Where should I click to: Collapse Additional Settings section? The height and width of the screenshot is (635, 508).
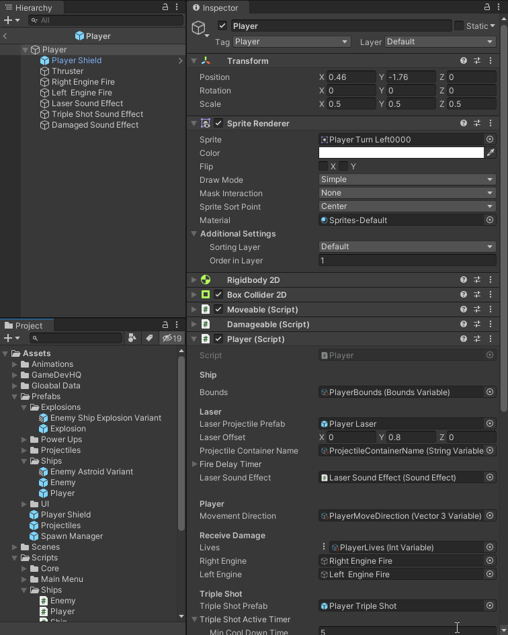point(194,233)
